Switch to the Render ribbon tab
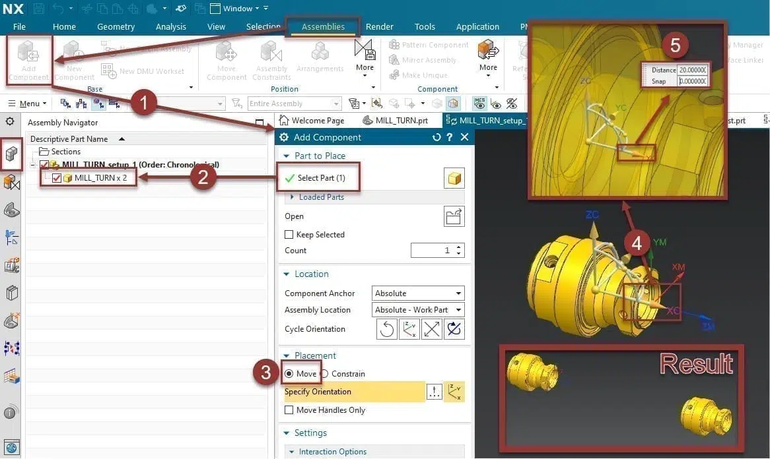The image size is (770, 459). coord(380,26)
